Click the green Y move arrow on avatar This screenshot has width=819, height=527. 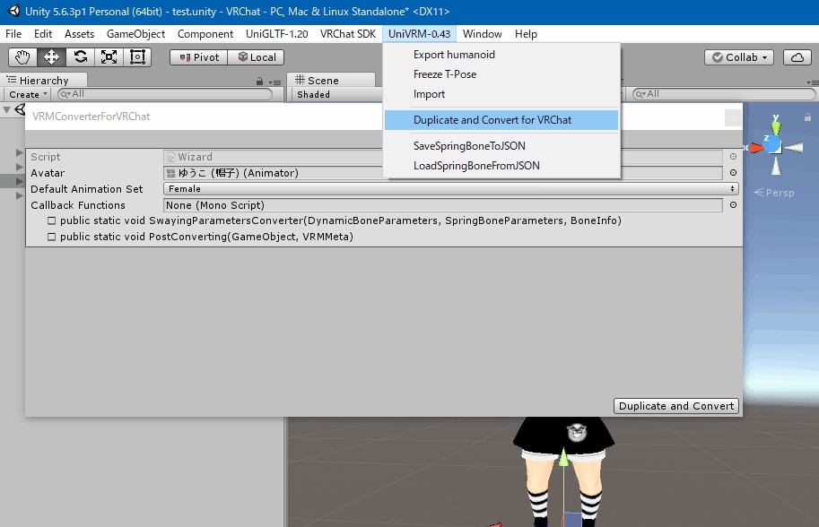(563, 457)
